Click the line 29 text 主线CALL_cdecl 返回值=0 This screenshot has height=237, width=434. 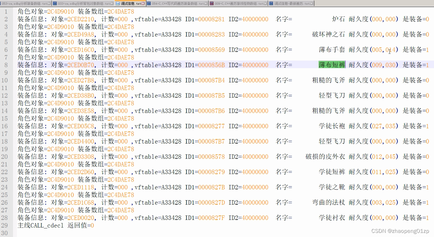point(56,225)
